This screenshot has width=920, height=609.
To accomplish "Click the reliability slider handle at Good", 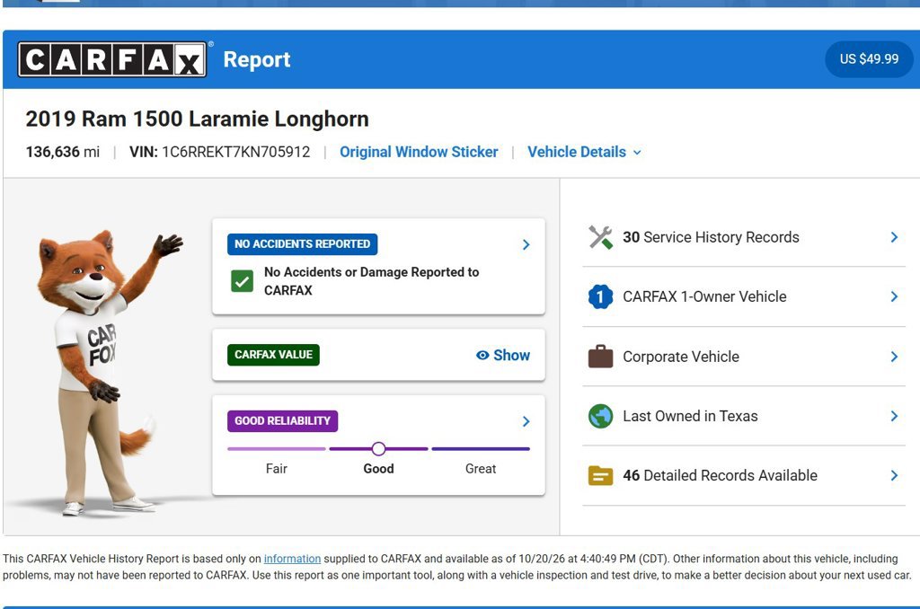I will [378, 449].
